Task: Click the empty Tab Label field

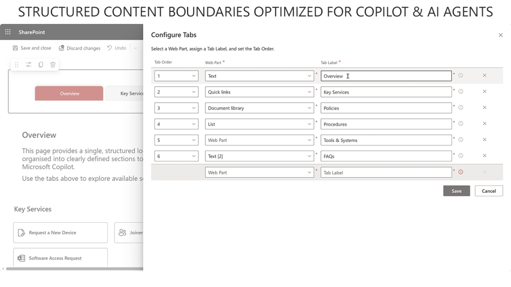Action: [x=386, y=172]
